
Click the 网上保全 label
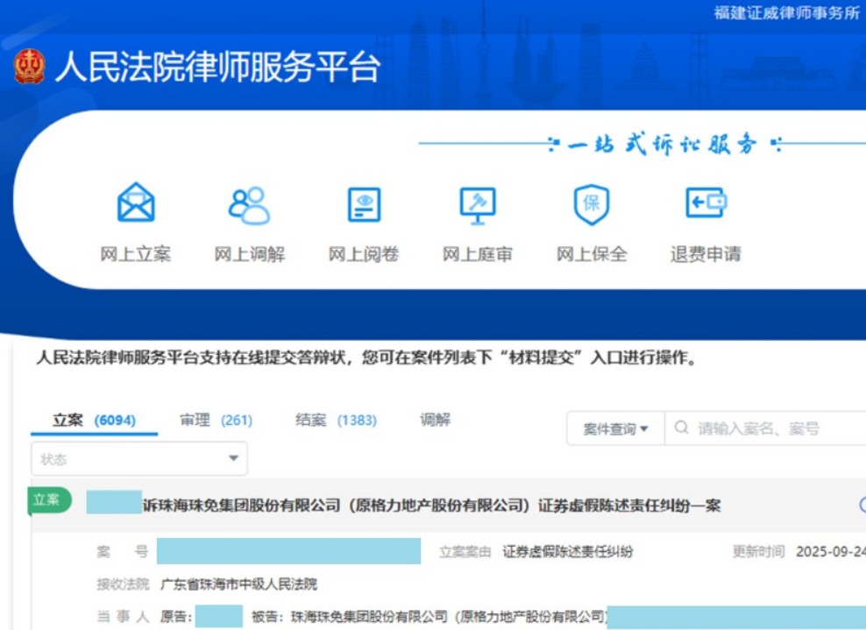pos(592,254)
